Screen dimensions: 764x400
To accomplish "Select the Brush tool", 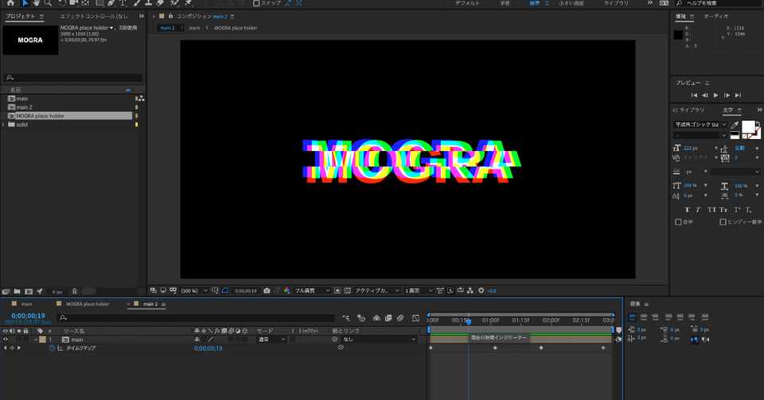I will pos(138,3).
